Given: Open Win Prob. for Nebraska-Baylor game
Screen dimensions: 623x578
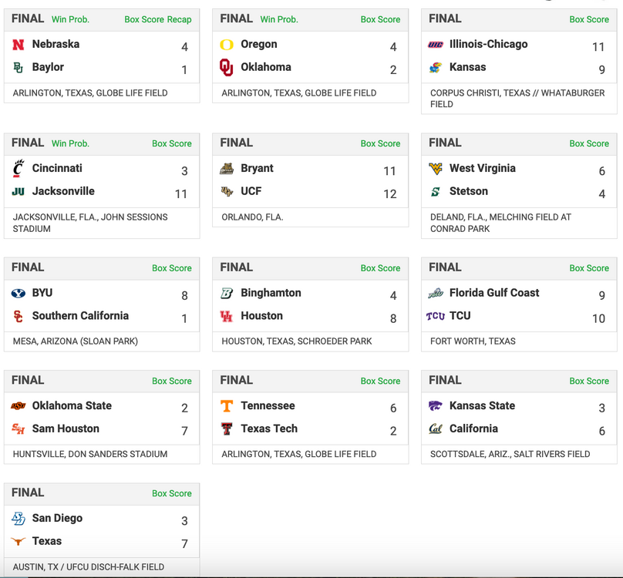Looking at the screenshot, I should pos(70,19).
